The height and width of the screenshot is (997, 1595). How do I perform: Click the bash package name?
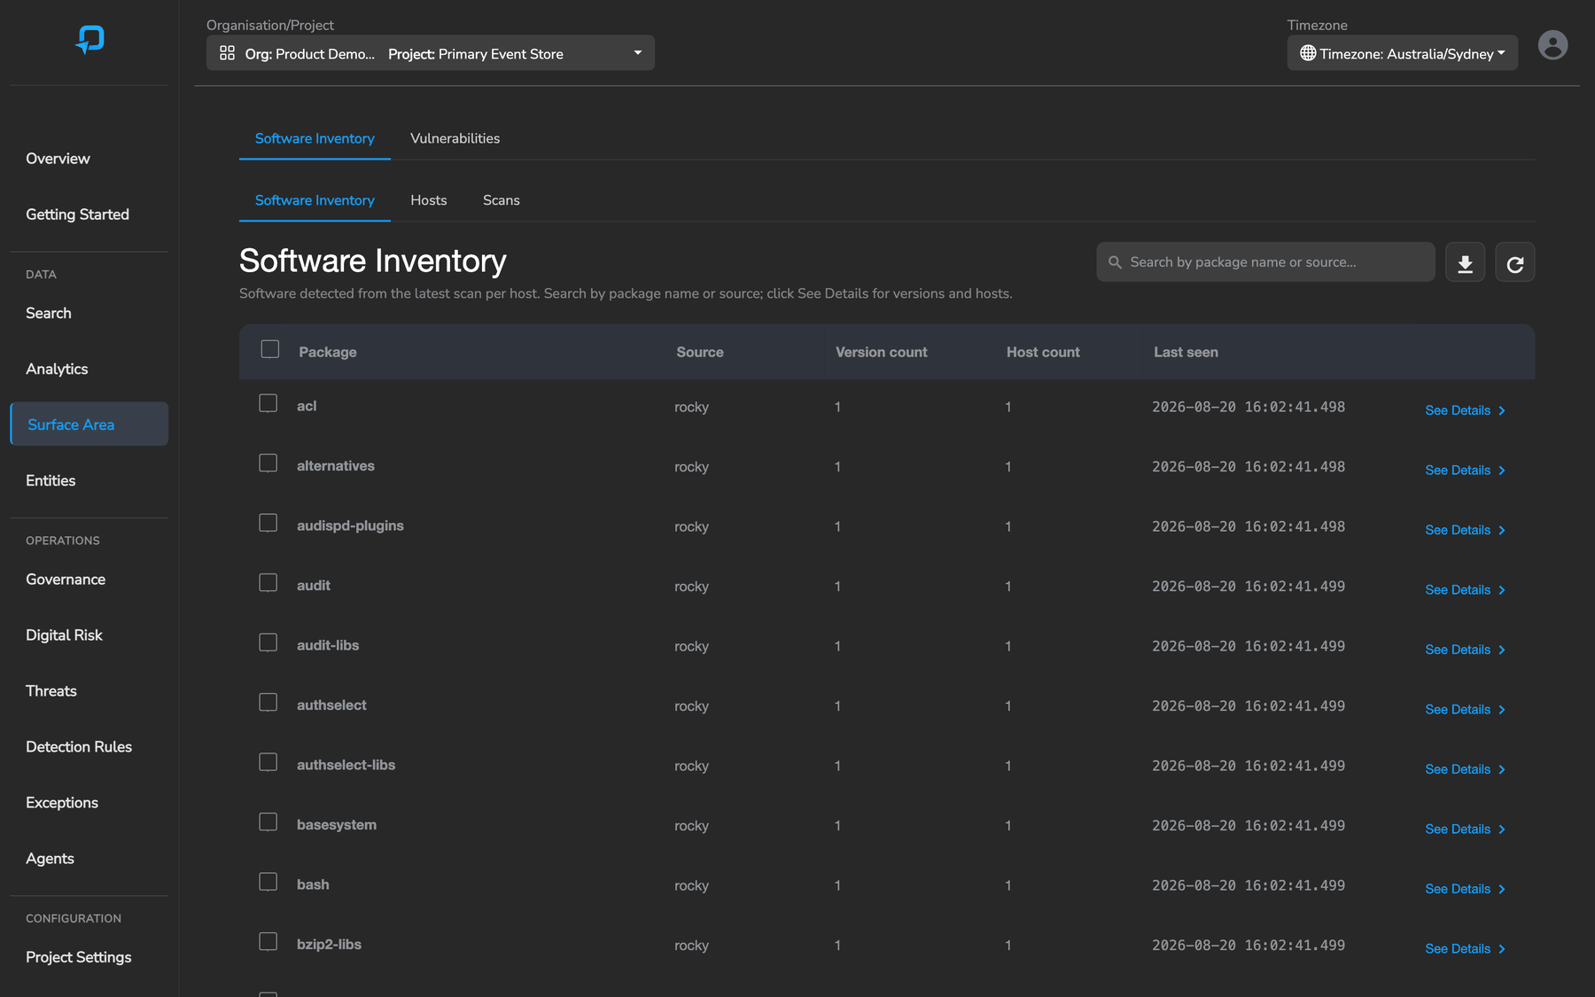(x=313, y=884)
